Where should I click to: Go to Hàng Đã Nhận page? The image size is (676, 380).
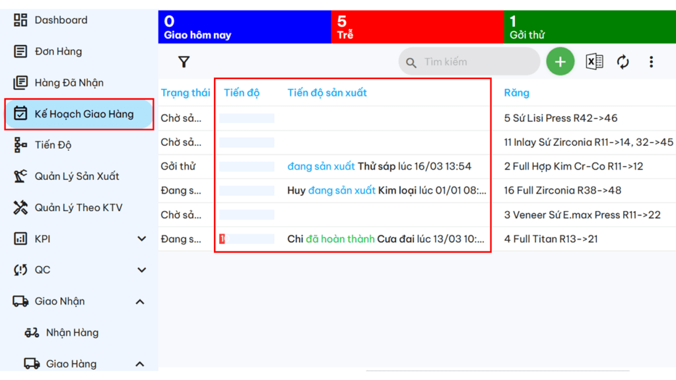(69, 82)
